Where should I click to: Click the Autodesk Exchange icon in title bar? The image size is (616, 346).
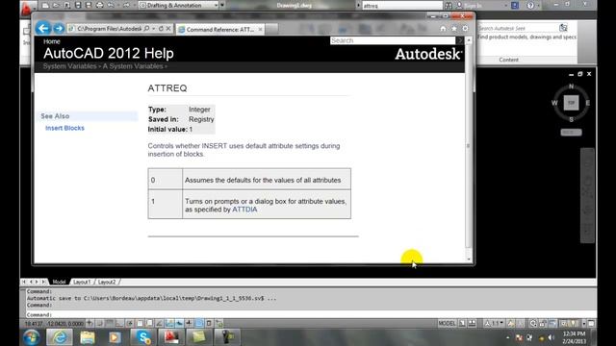click(x=515, y=6)
